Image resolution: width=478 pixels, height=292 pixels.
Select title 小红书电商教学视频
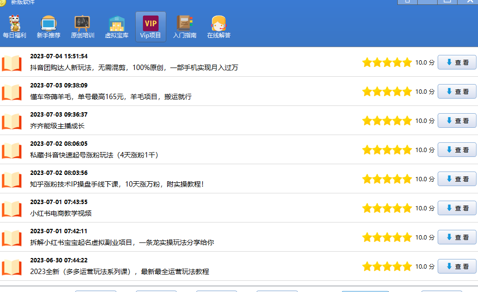pos(61,213)
